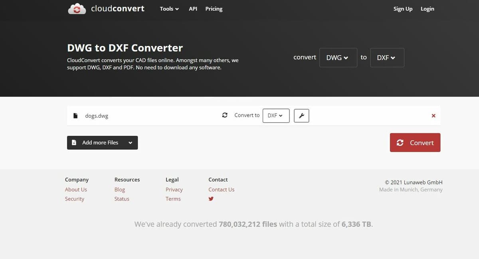The width and height of the screenshot is (479, 259).
Task: Open the Security link
Action: point(75,199)
